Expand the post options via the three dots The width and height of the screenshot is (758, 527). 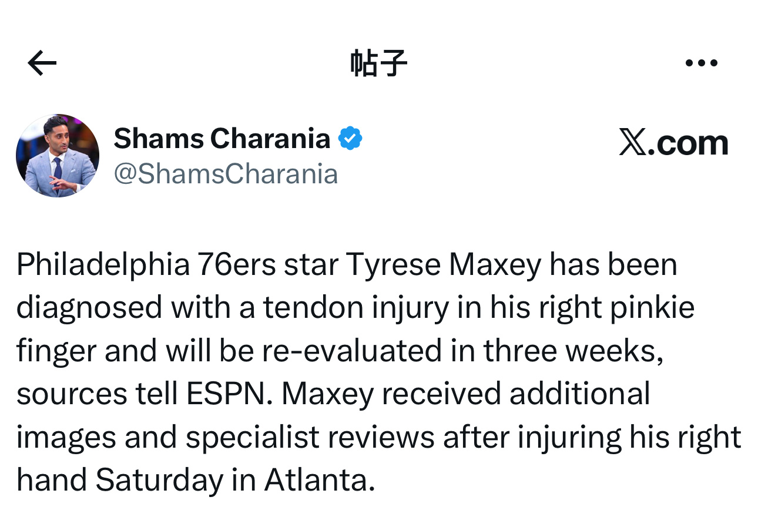point(702,63)
